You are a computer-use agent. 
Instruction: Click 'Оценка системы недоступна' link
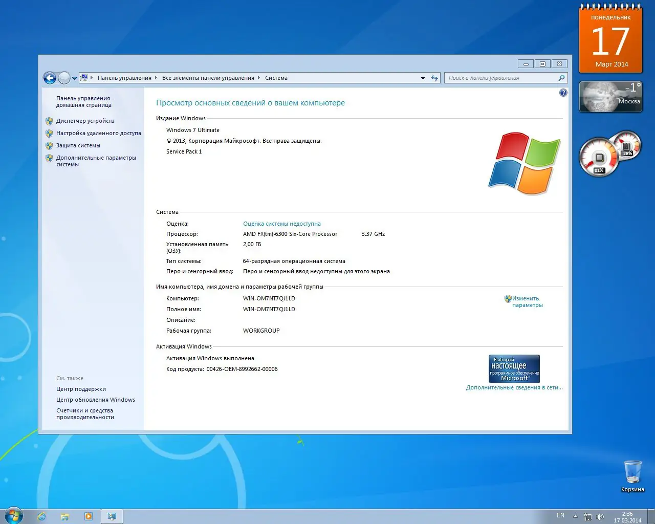(282, 224)
